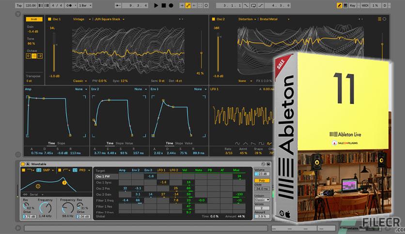This screenshot has height=234, width=405.
Task: Select Sub octave 0 button
Action: point(29,56)
